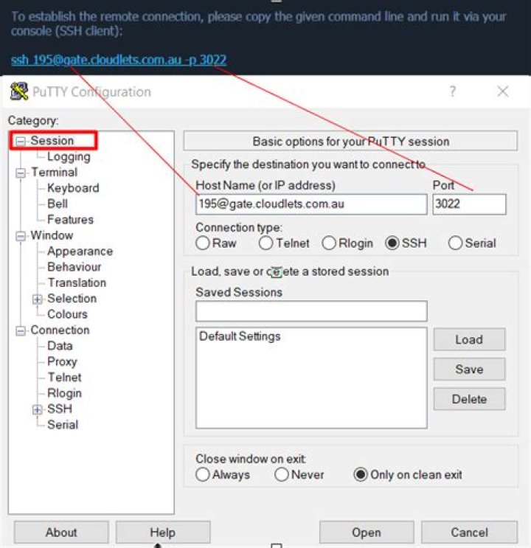Image resolution: width=531 pixels, height=548 pixels.
Task: Go to Colours under Window
Action: pyautogui.click(x=67, y=314)
